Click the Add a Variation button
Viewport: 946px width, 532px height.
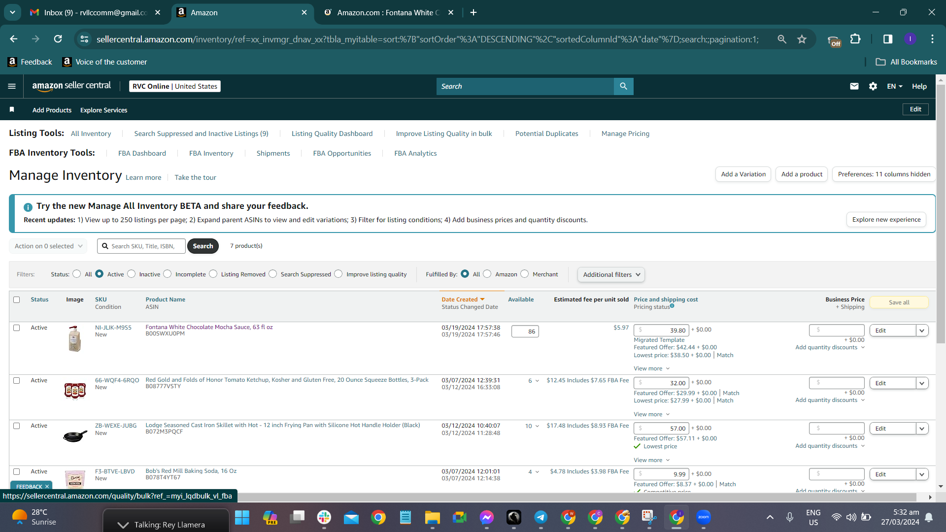[x=743, y=174]
